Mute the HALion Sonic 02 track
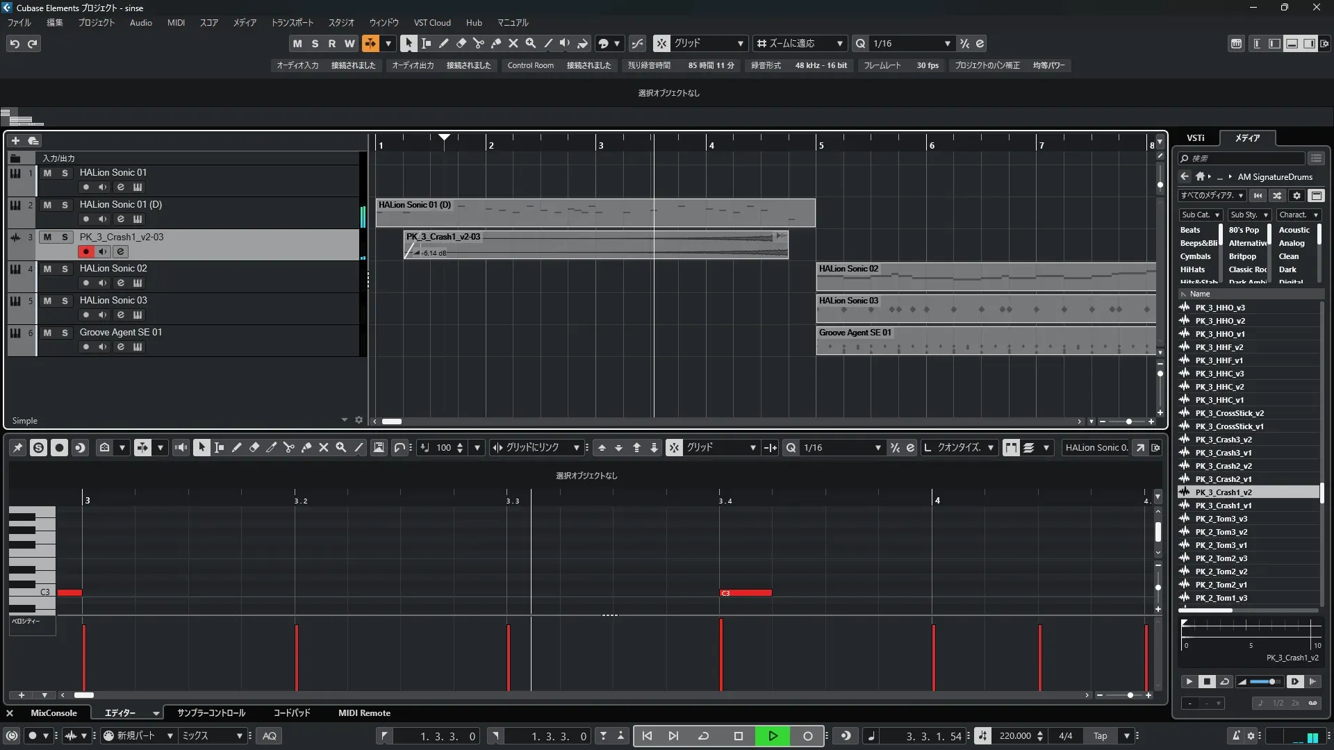 coord(47,269)
